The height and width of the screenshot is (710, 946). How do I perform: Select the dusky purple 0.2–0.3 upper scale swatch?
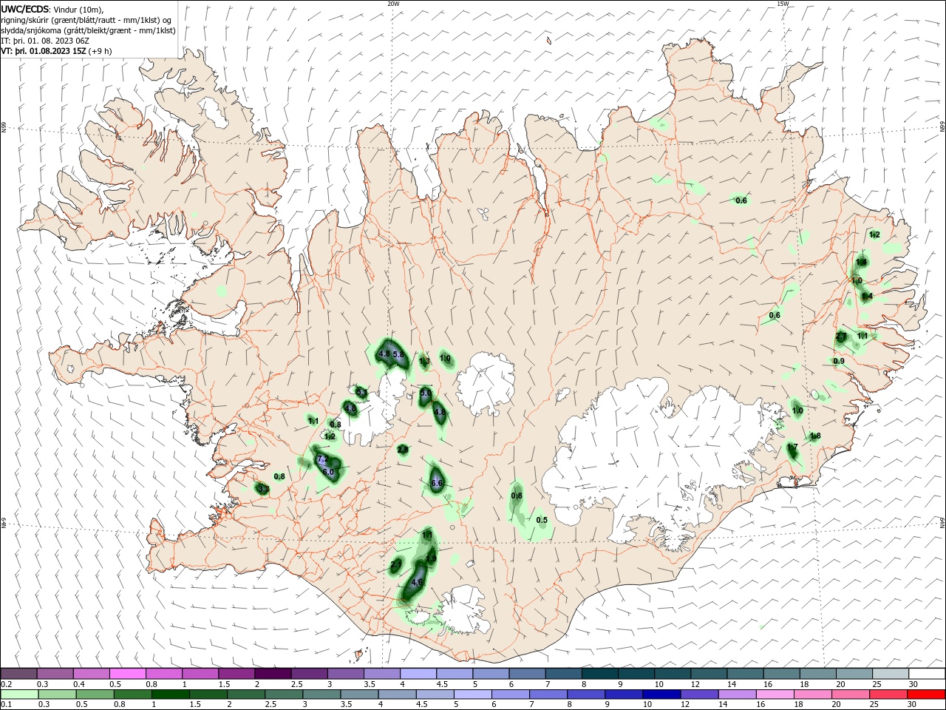[18, 674]
